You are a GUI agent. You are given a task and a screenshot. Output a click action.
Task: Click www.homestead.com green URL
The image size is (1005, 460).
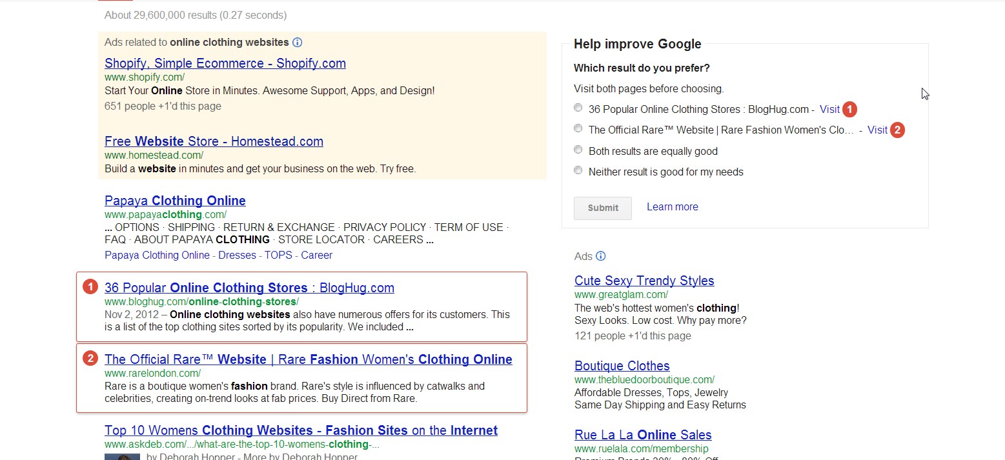pyautogui.click(x=154, y=155)
